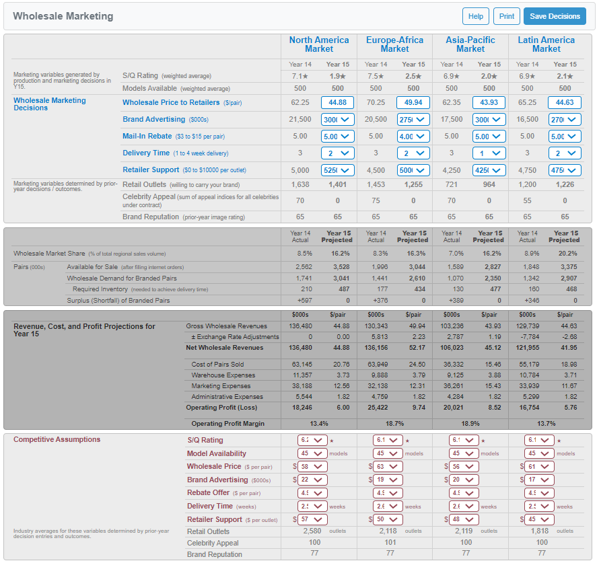Open the Wholesale Price to Retailers link
The height and width of the screenshot is (563, 599).
coord(171,102)
